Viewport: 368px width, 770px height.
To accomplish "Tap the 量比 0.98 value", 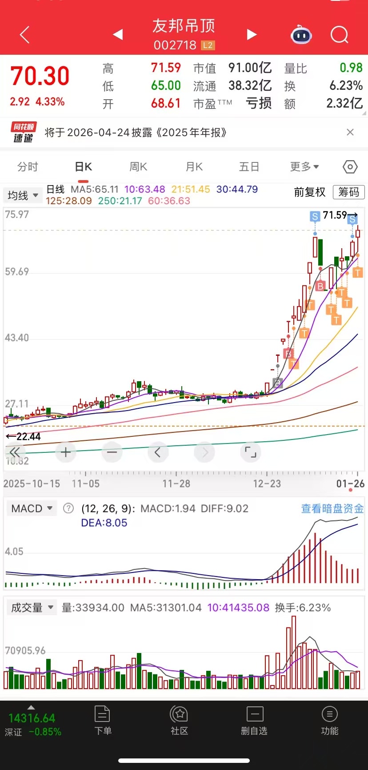I will 351,68.
